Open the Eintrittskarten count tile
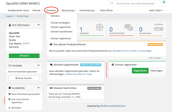Viewport: 172px width, 112px height. pyautogui.click(x=121, y=30)
